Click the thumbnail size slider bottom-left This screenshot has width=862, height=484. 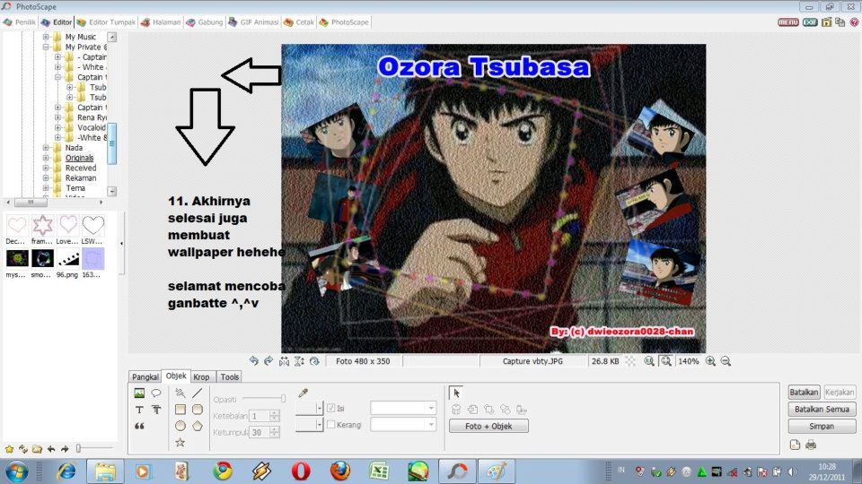(x=79, y=448)
